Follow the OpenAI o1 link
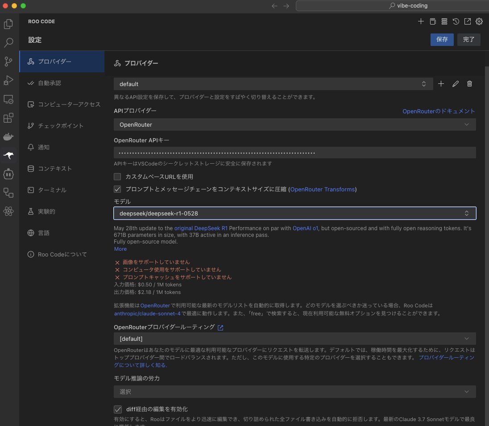The image size is (489, 426). [305, 228]
